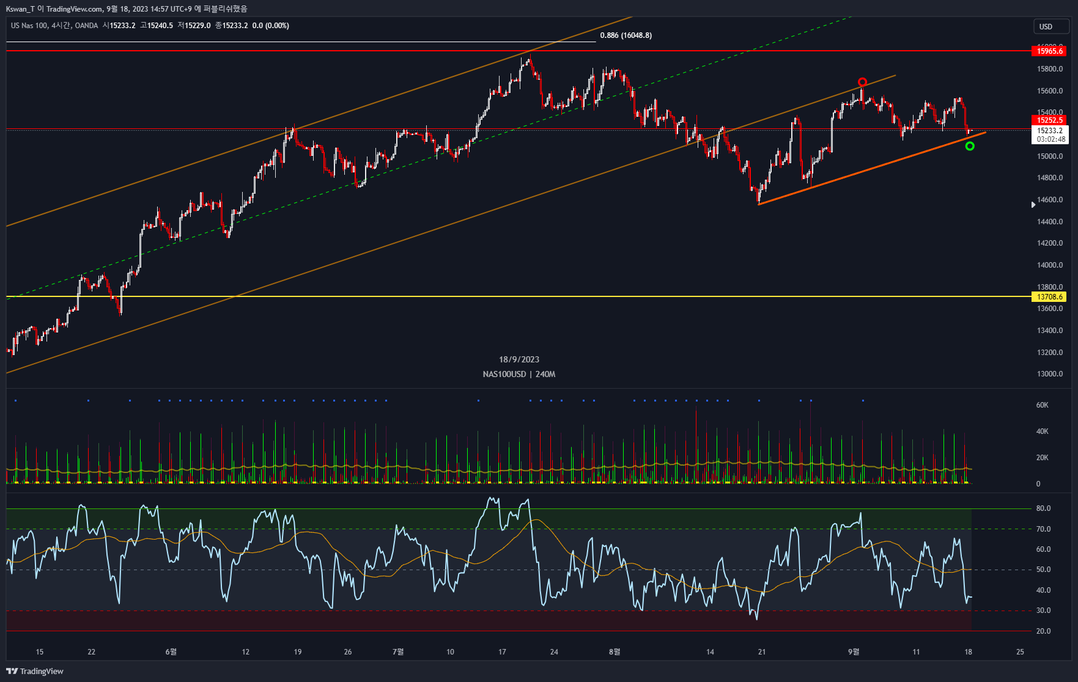Click the 6월 label on time axis

(171, 652)
